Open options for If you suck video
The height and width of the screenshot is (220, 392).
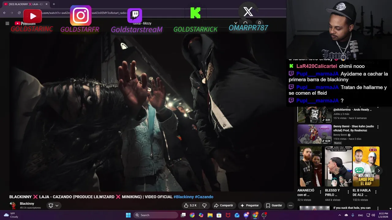(378, 208)
